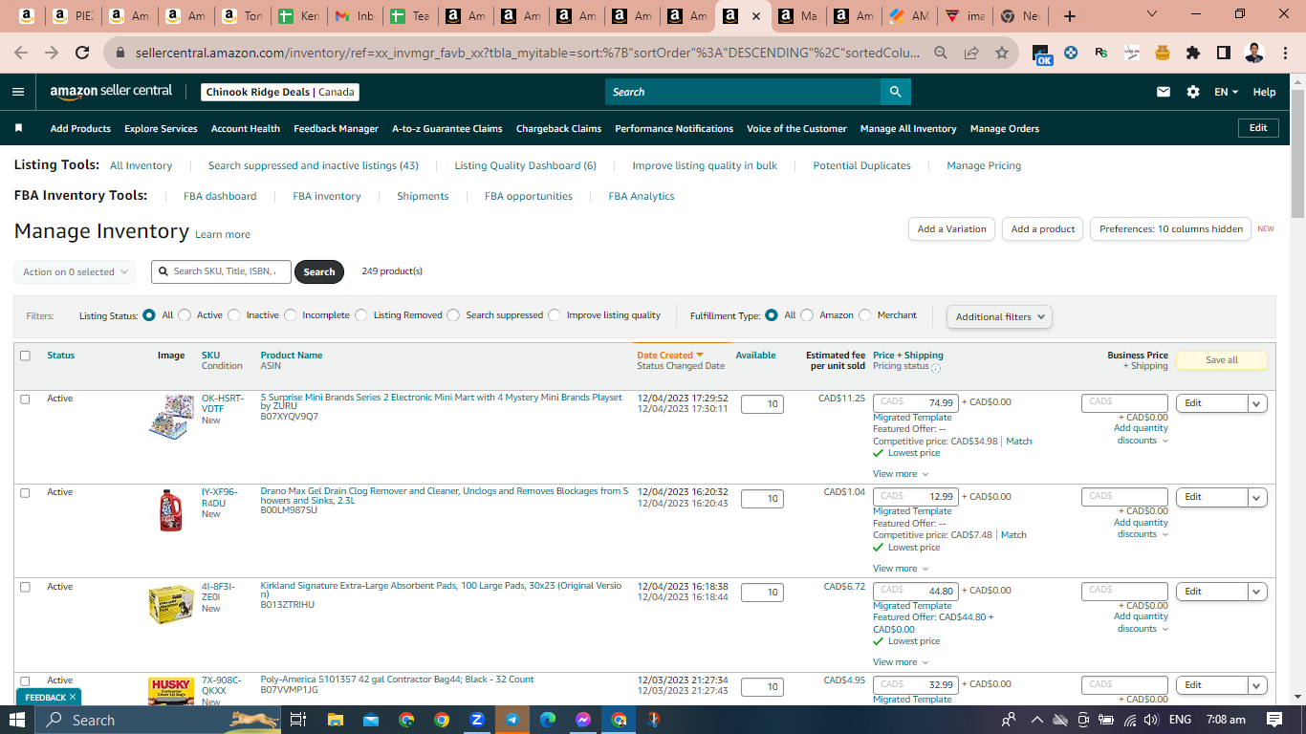The width and height of the screenshot is (1306, 734).
Task: Open Microsoft Edge from the taskbar
Action: pyautogui.click(x=547, y=720)
